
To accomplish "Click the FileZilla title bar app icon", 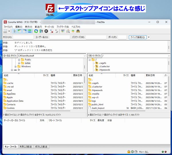I will (x=5, y=22).
